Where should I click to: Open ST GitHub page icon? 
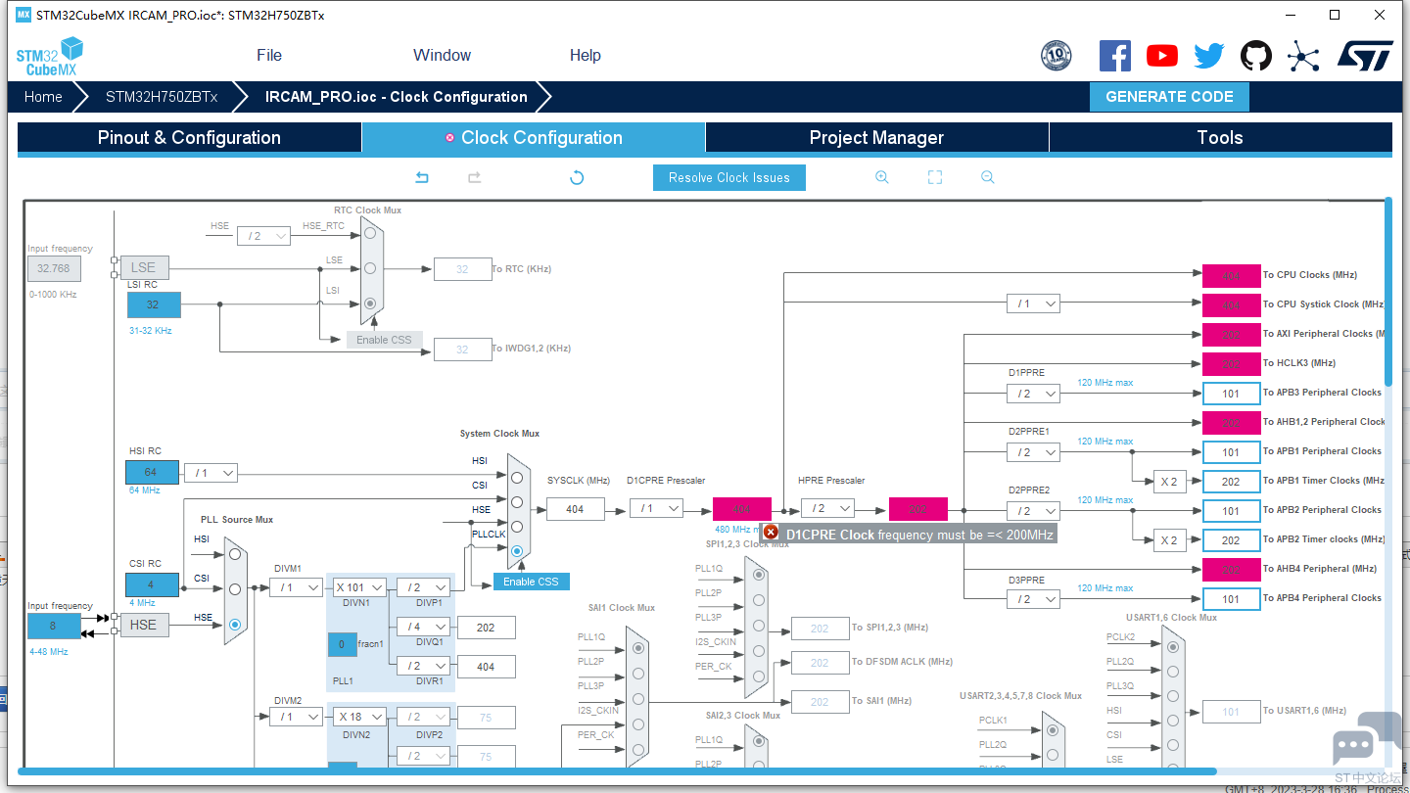pyautogui.click(x=1256, y=56)
